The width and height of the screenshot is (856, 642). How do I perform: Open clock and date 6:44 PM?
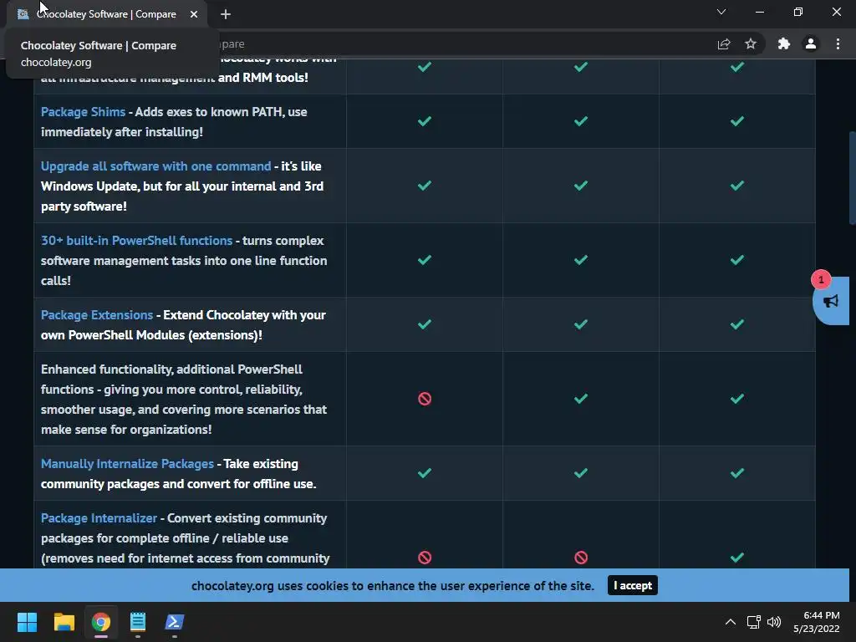point(816,622)
